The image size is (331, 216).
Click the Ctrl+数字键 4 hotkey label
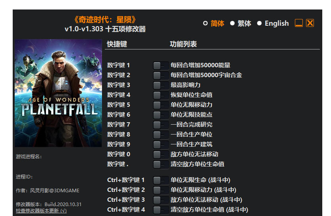(x=126, y=210)
